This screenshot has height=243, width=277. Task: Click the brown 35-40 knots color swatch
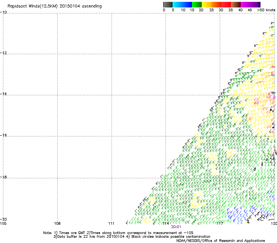tap(236, 4)
